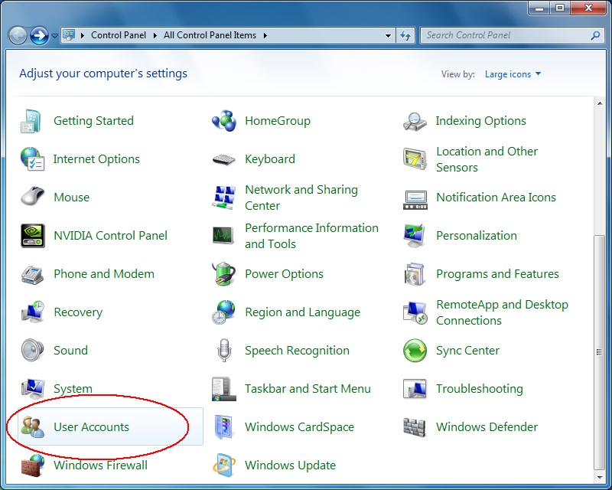
Task: Open the Power Options link
Action: tap(284, 274)
